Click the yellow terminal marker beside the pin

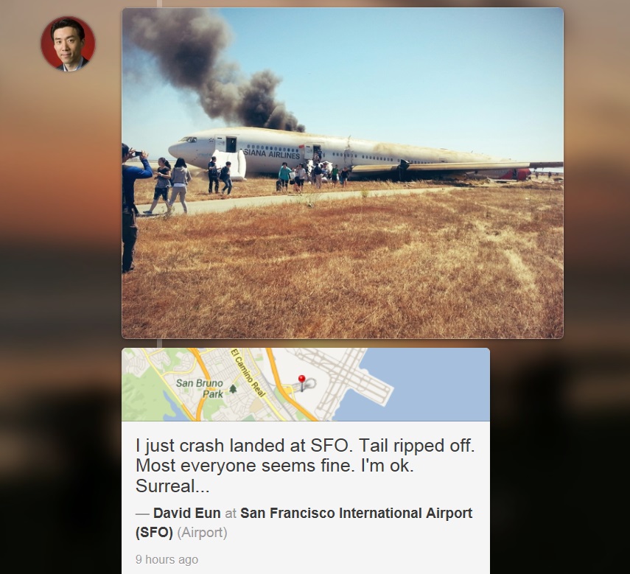click(288, 389)
